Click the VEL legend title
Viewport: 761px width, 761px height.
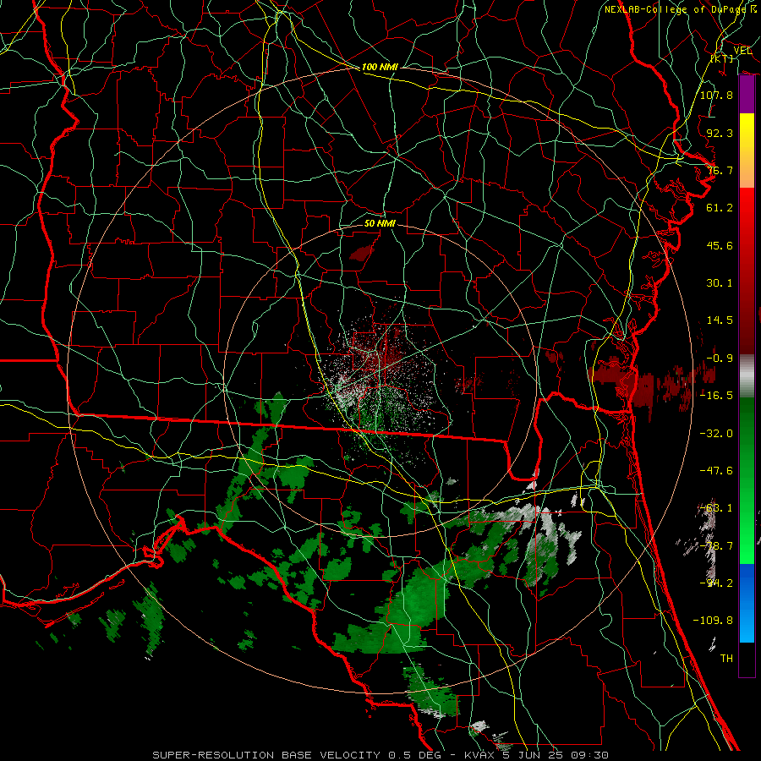pyautogui.click(x=742, y=51)
